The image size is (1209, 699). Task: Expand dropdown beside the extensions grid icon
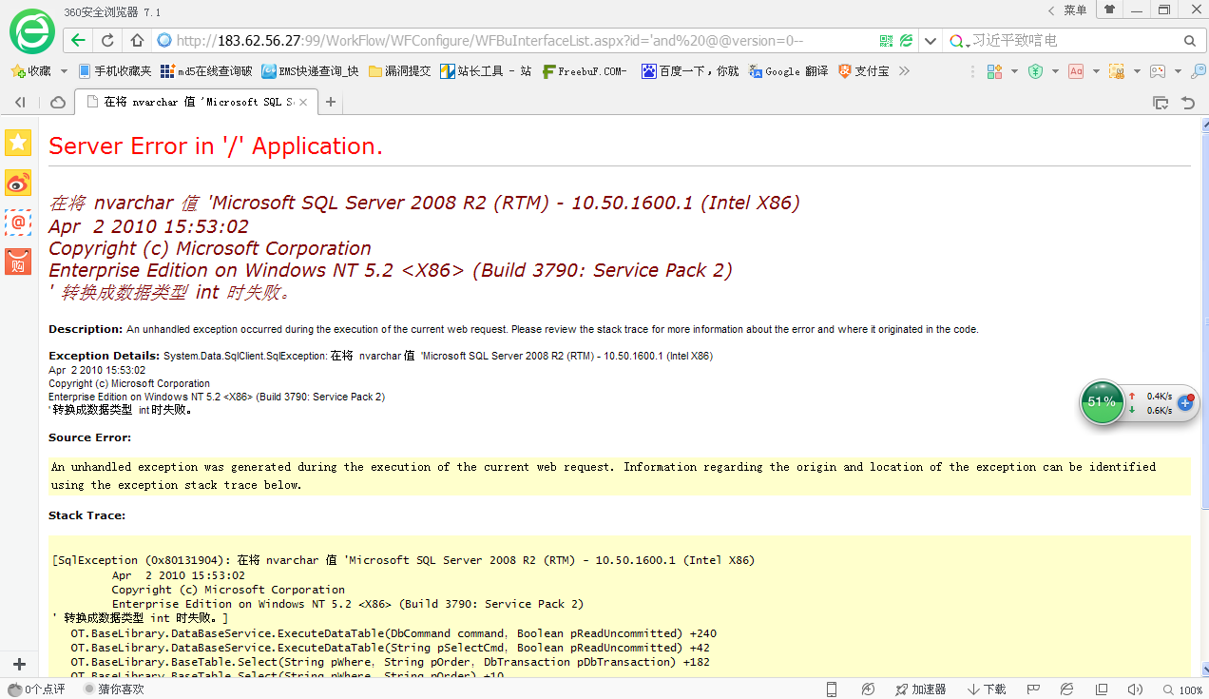[x=1014, y=71]
